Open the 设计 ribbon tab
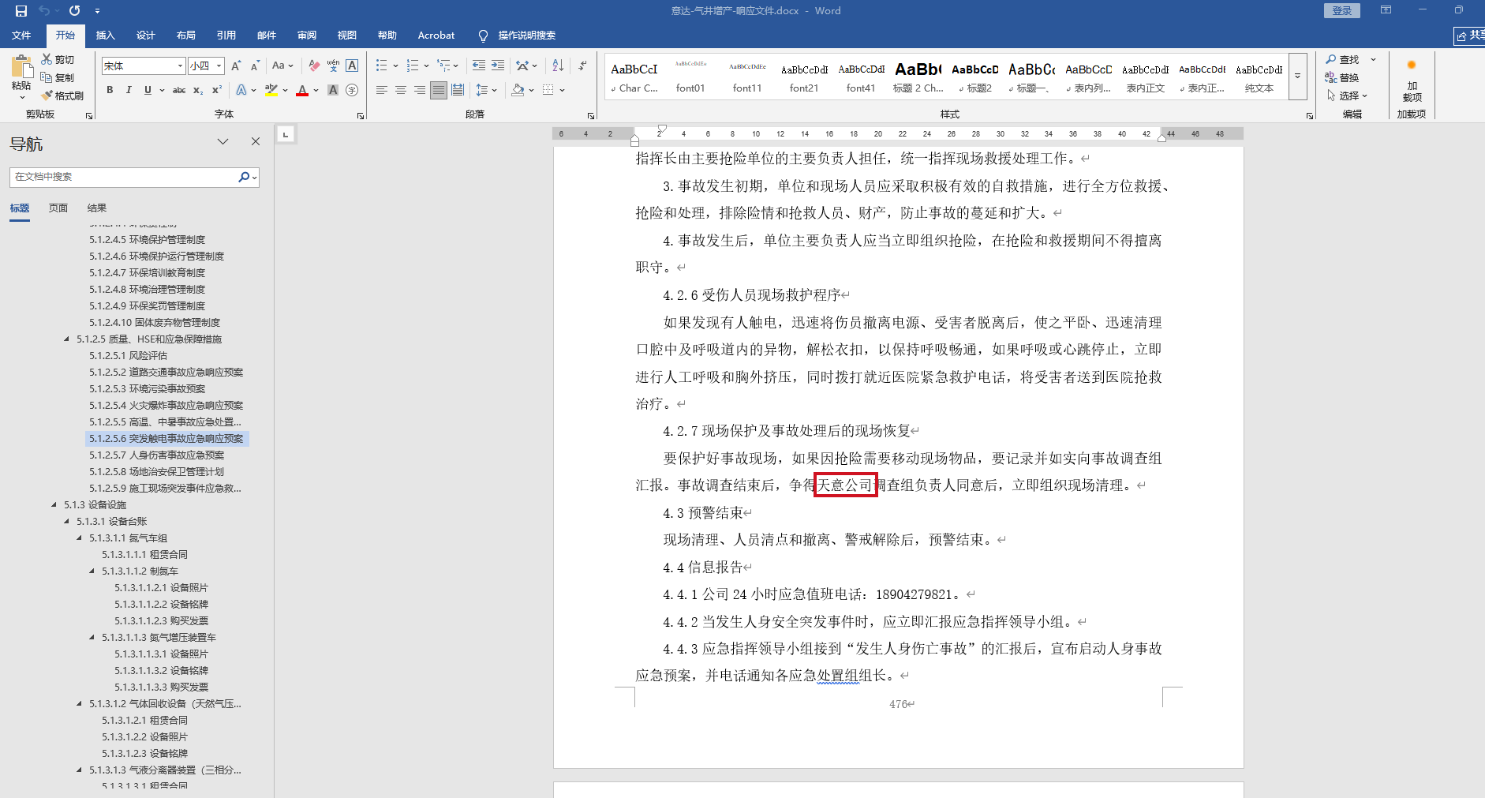The width and height of the screenshot is (1485, 798). (145, 36)
